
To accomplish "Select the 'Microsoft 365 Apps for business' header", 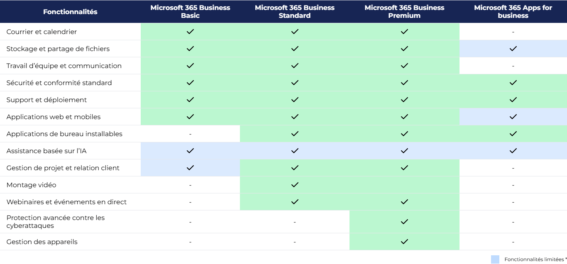I will pos(513,12).
